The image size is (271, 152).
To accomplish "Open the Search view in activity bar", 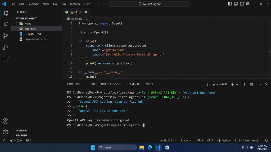I will (x=5, y=25).
